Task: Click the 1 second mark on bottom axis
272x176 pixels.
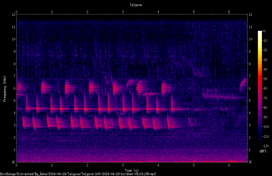Action: pos(52,165)
